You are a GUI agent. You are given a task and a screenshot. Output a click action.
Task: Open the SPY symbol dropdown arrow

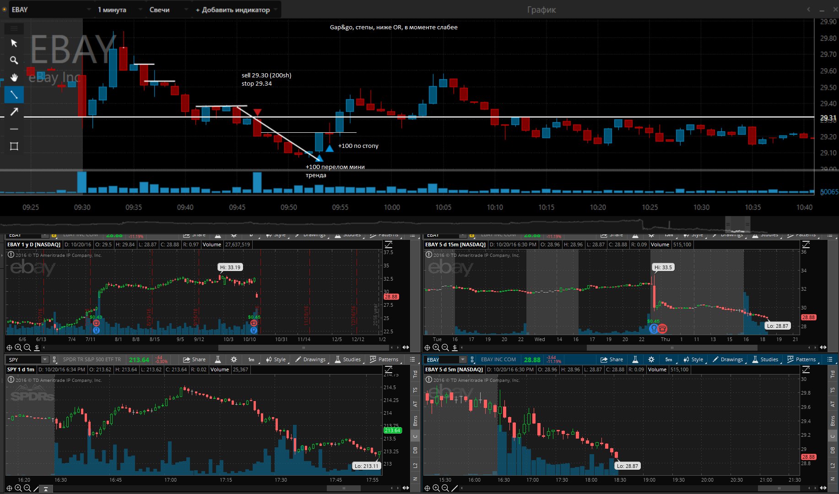click(x=44, y=360)
